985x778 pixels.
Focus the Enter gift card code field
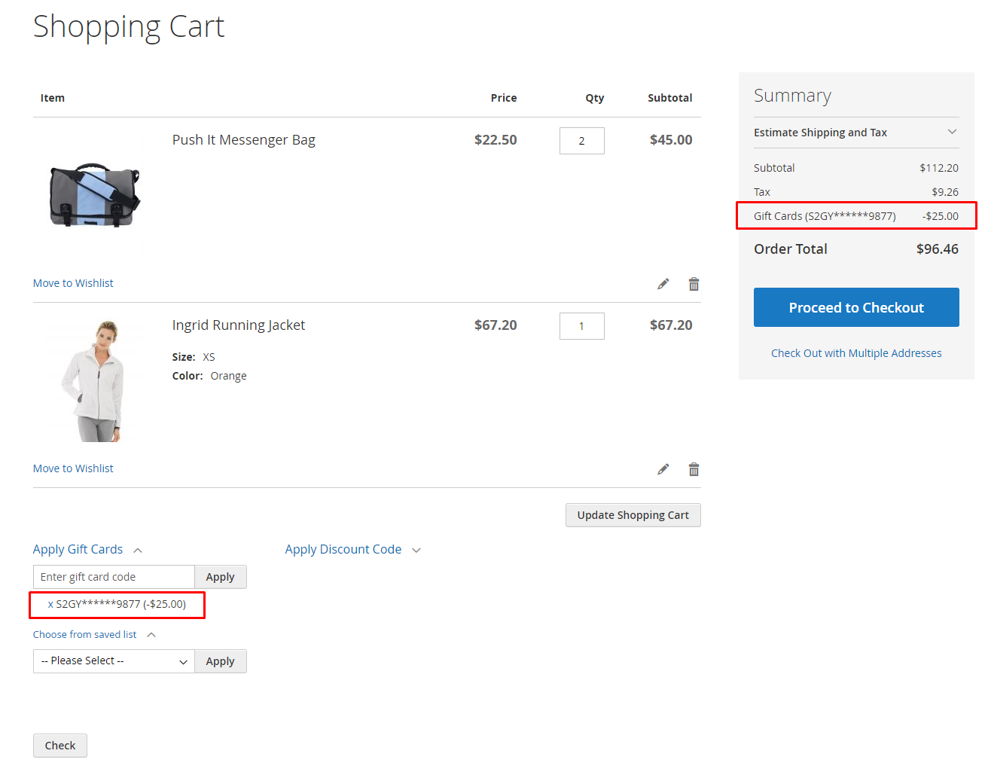[x=114, y=577]
